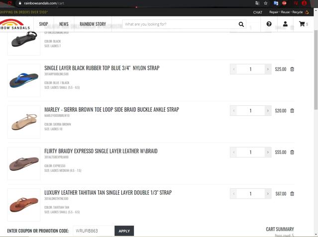The width and height of the screenshot is (318, 237).
Task: Decrease quantity of Luxury Leather Tahitian Tan
Action: coord(233,194)
